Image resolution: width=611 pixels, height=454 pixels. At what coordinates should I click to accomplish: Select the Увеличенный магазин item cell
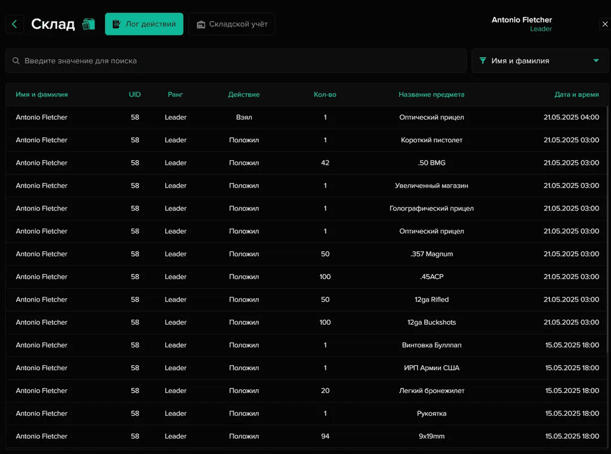tap(431, 186)
